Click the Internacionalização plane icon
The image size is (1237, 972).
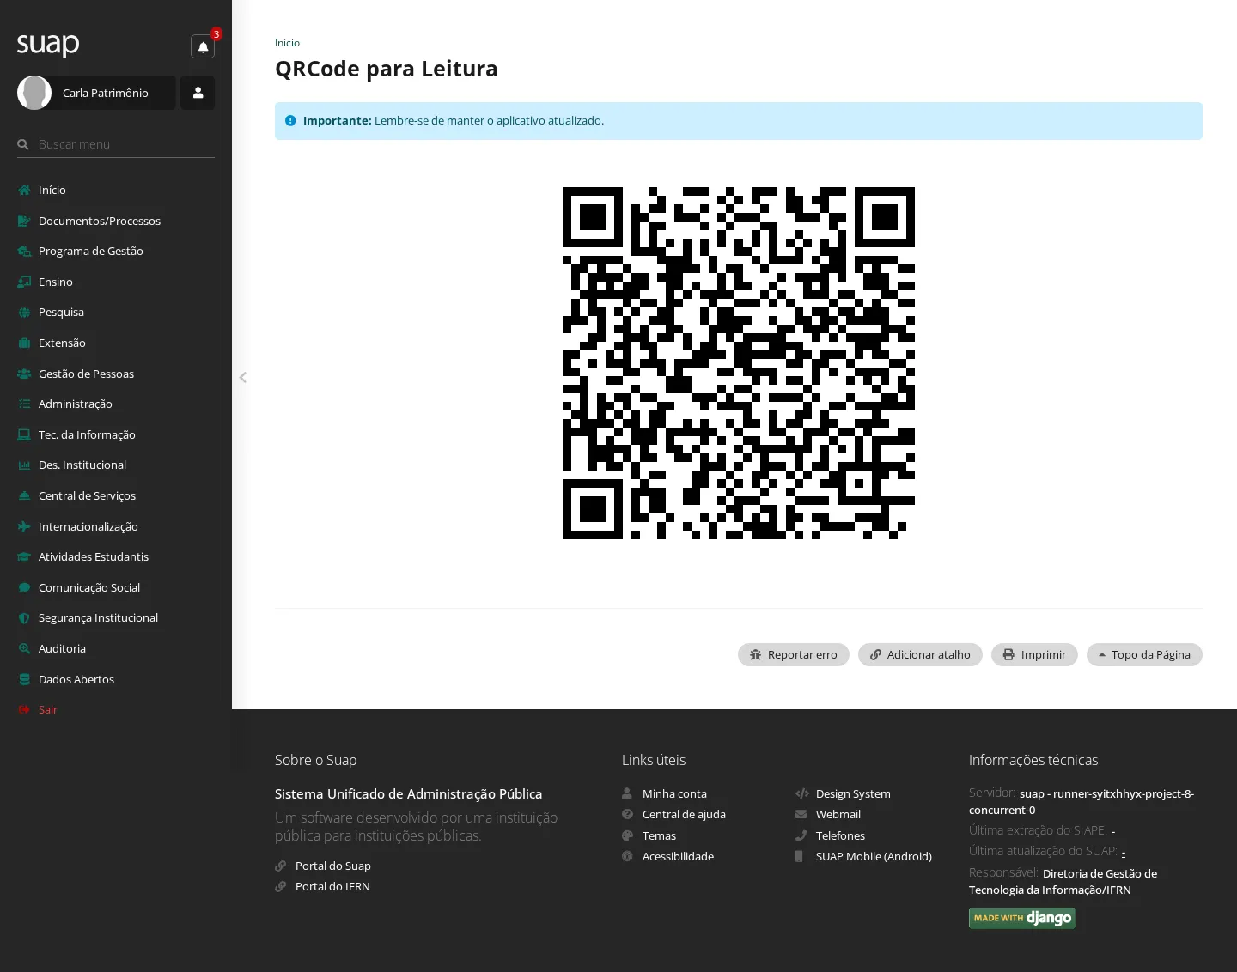[24, 526]
